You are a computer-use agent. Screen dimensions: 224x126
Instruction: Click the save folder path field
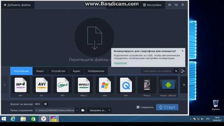point(55,110)
